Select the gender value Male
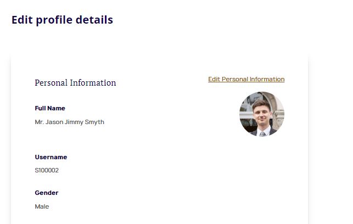This screenshot has width=353, height=224. tap(42, 206)
